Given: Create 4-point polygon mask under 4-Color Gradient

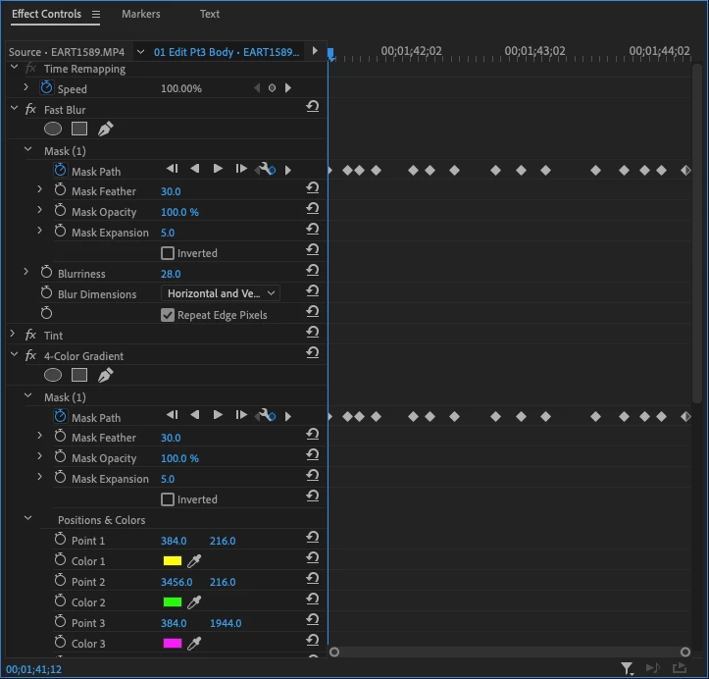Looking at the screenshot, I should (79, 375).
